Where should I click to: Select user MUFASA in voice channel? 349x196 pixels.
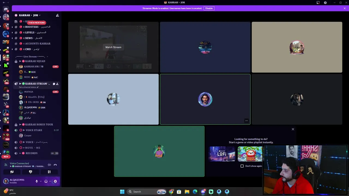pyautogui.click(x=38, y=92)
